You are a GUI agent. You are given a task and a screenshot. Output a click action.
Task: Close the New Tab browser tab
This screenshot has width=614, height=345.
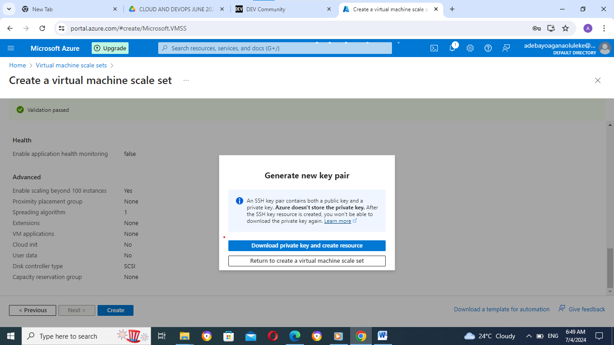[115, 9]
